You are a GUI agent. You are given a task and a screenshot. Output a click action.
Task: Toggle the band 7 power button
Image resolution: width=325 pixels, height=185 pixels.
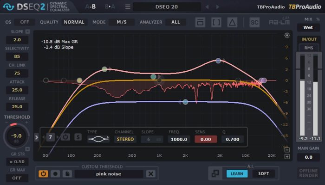pos(65,137)
